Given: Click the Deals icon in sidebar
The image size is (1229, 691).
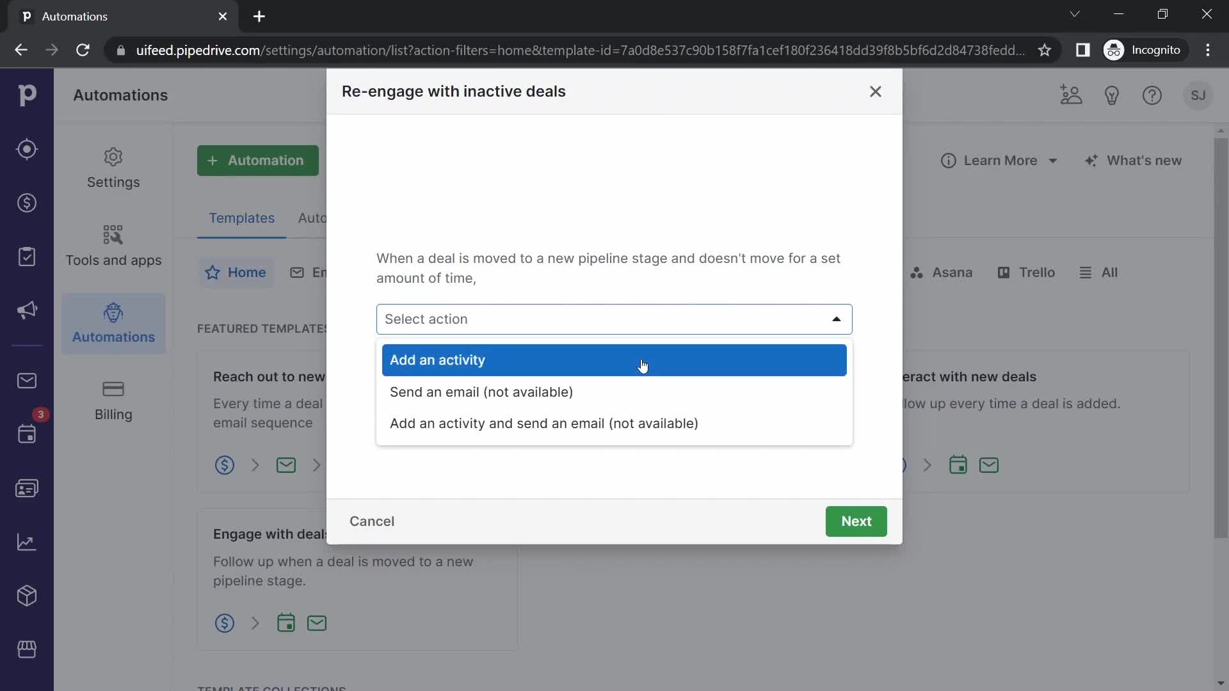Looking at the screenshot, I should click(x=27, y=203).
